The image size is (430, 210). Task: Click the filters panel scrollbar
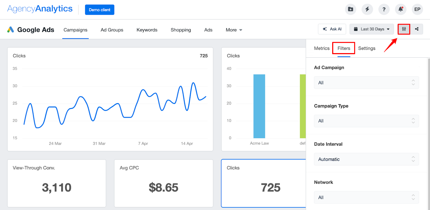click(428, 134)
